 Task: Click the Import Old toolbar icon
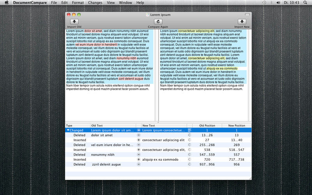click(74, 22)
